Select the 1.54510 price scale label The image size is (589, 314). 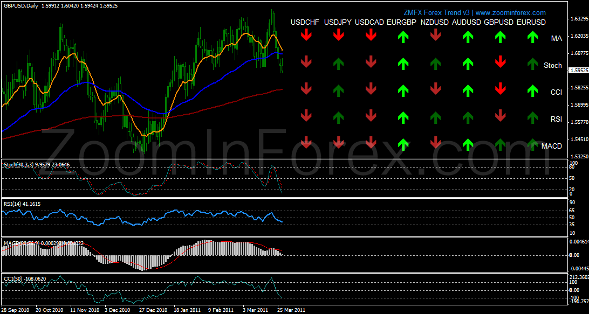tap(579, 139)
